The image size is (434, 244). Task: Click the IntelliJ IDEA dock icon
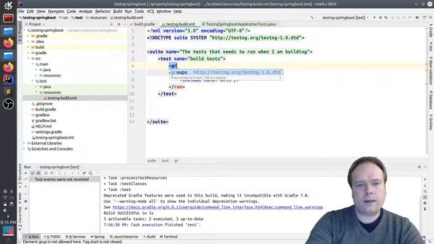[x=8, y=79]
